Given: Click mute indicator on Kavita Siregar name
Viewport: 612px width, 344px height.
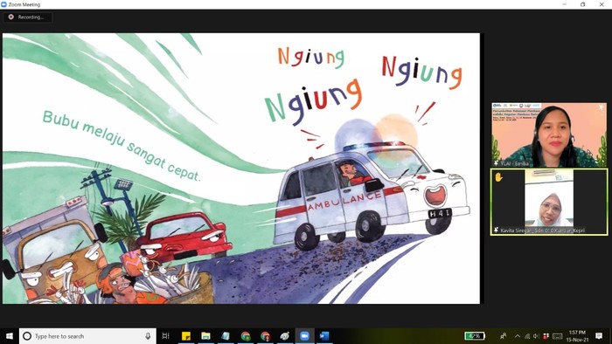Looking at the screenshot, I should (496, 230).
